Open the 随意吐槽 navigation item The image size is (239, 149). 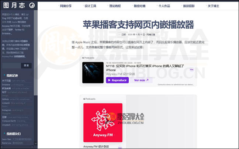139,6
